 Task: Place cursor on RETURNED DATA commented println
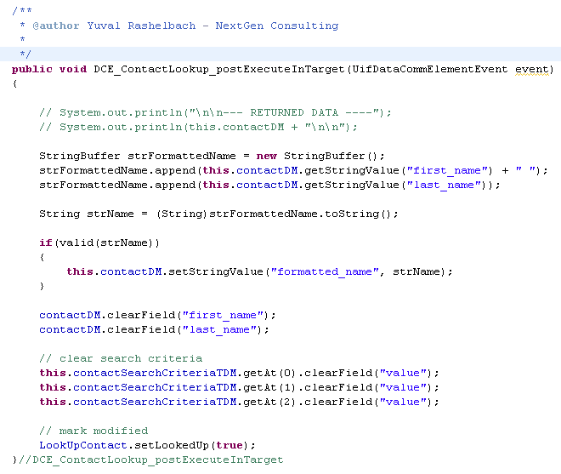pyautogui.click(x=215, y=112)
